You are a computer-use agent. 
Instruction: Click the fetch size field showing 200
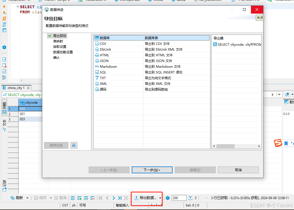tap(179, 198)
